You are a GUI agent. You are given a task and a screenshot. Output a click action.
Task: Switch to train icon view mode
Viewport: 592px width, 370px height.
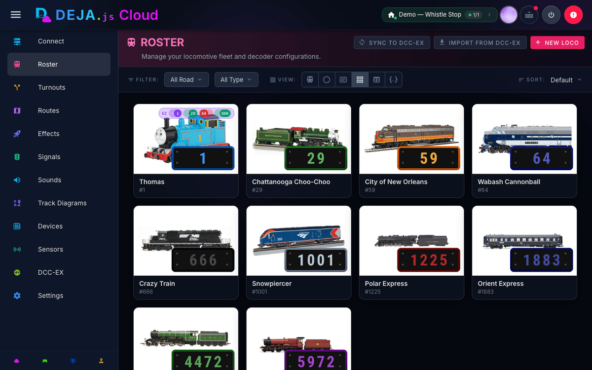pos(310,79)
